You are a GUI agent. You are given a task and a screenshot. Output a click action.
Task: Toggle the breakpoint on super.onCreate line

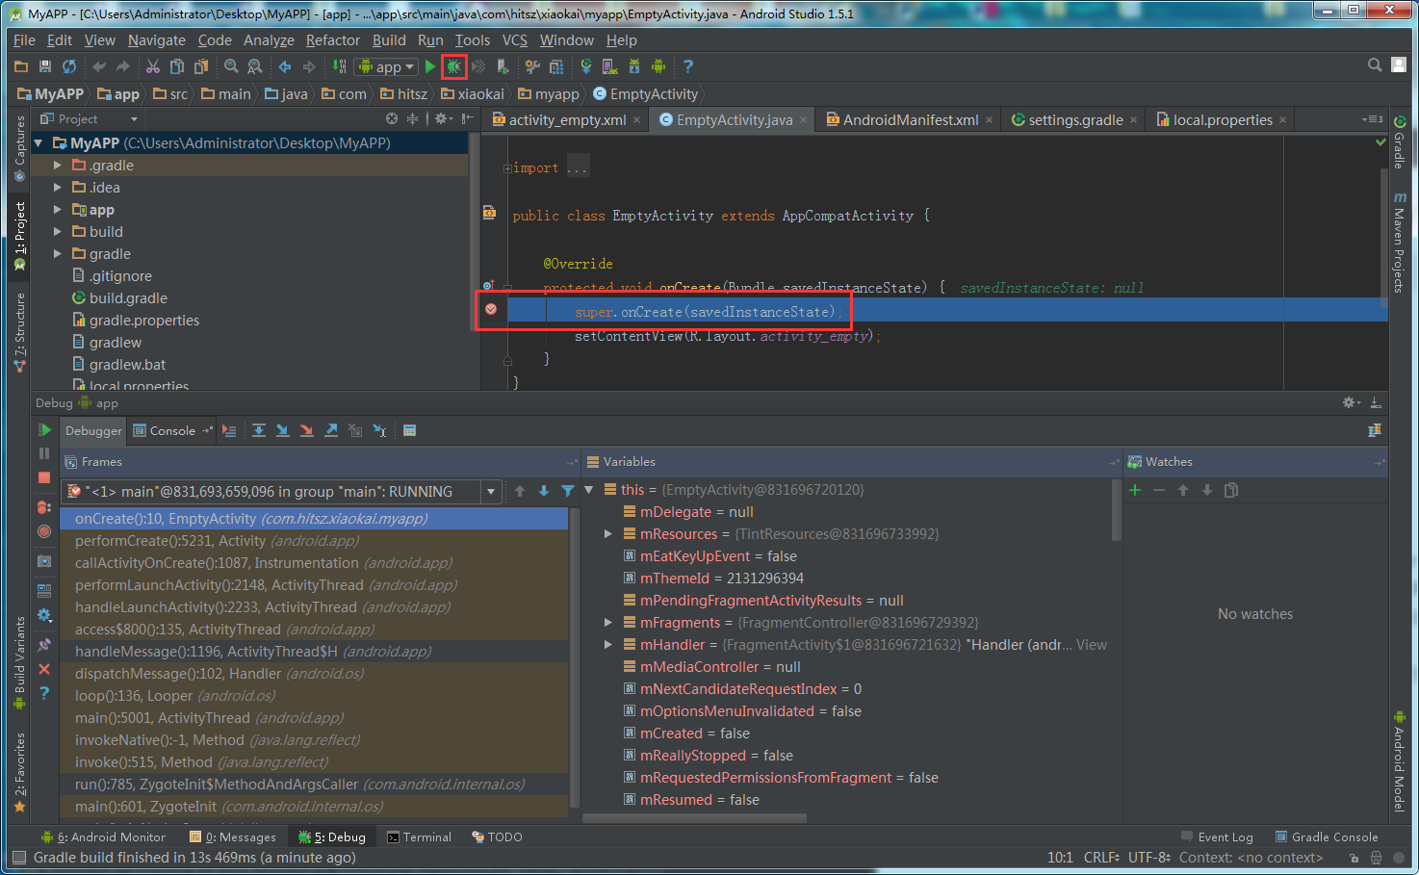pyautogui.click(x=491, y=309)
